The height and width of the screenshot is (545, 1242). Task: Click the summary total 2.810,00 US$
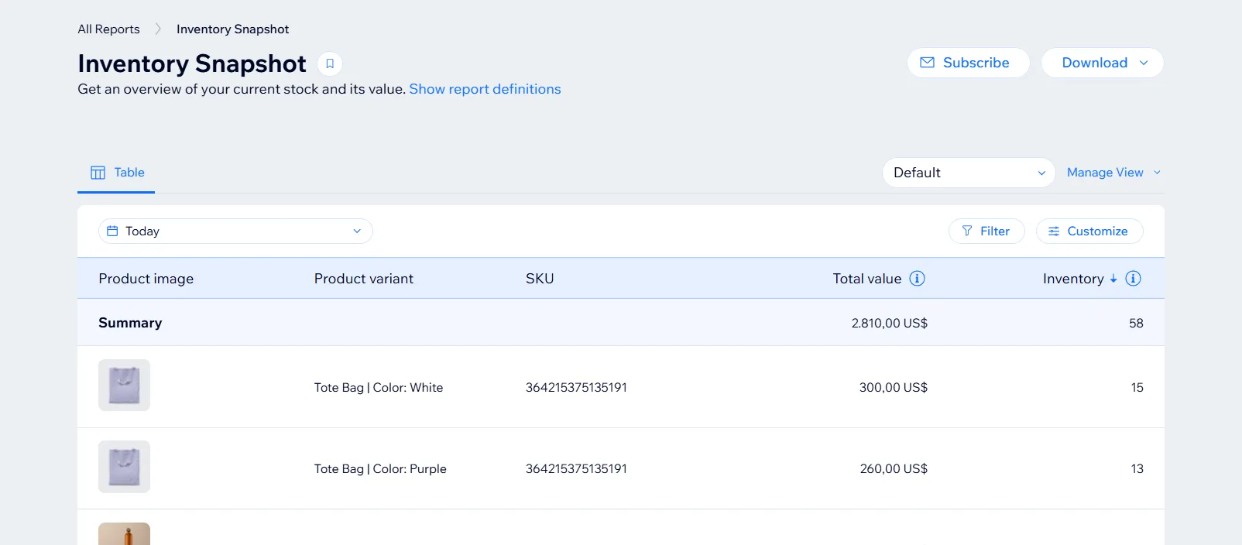tap(890, 323)
